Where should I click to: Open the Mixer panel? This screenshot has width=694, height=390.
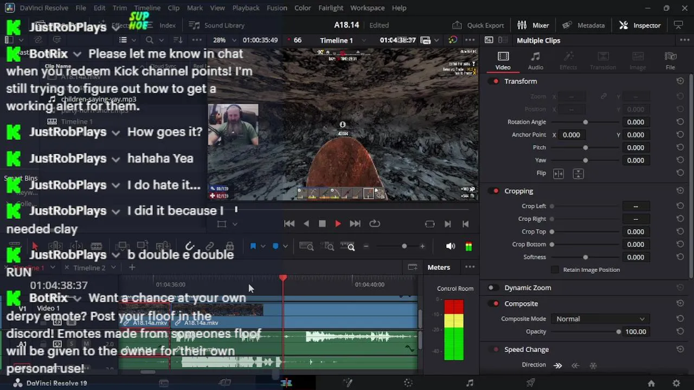click(x=533, y=25)
